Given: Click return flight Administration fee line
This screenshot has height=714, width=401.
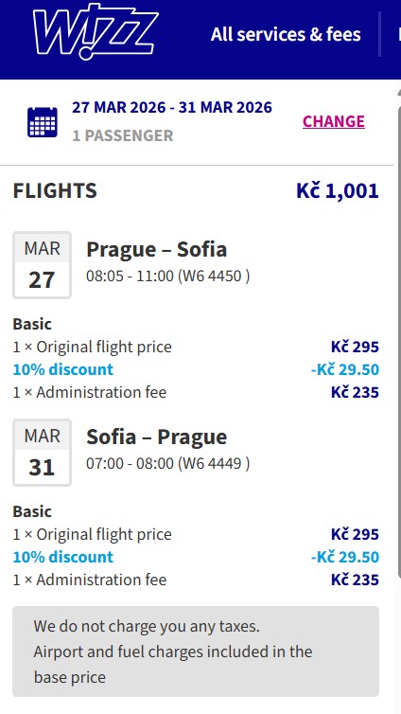Looking at the screenshot, I should (196, 580).
